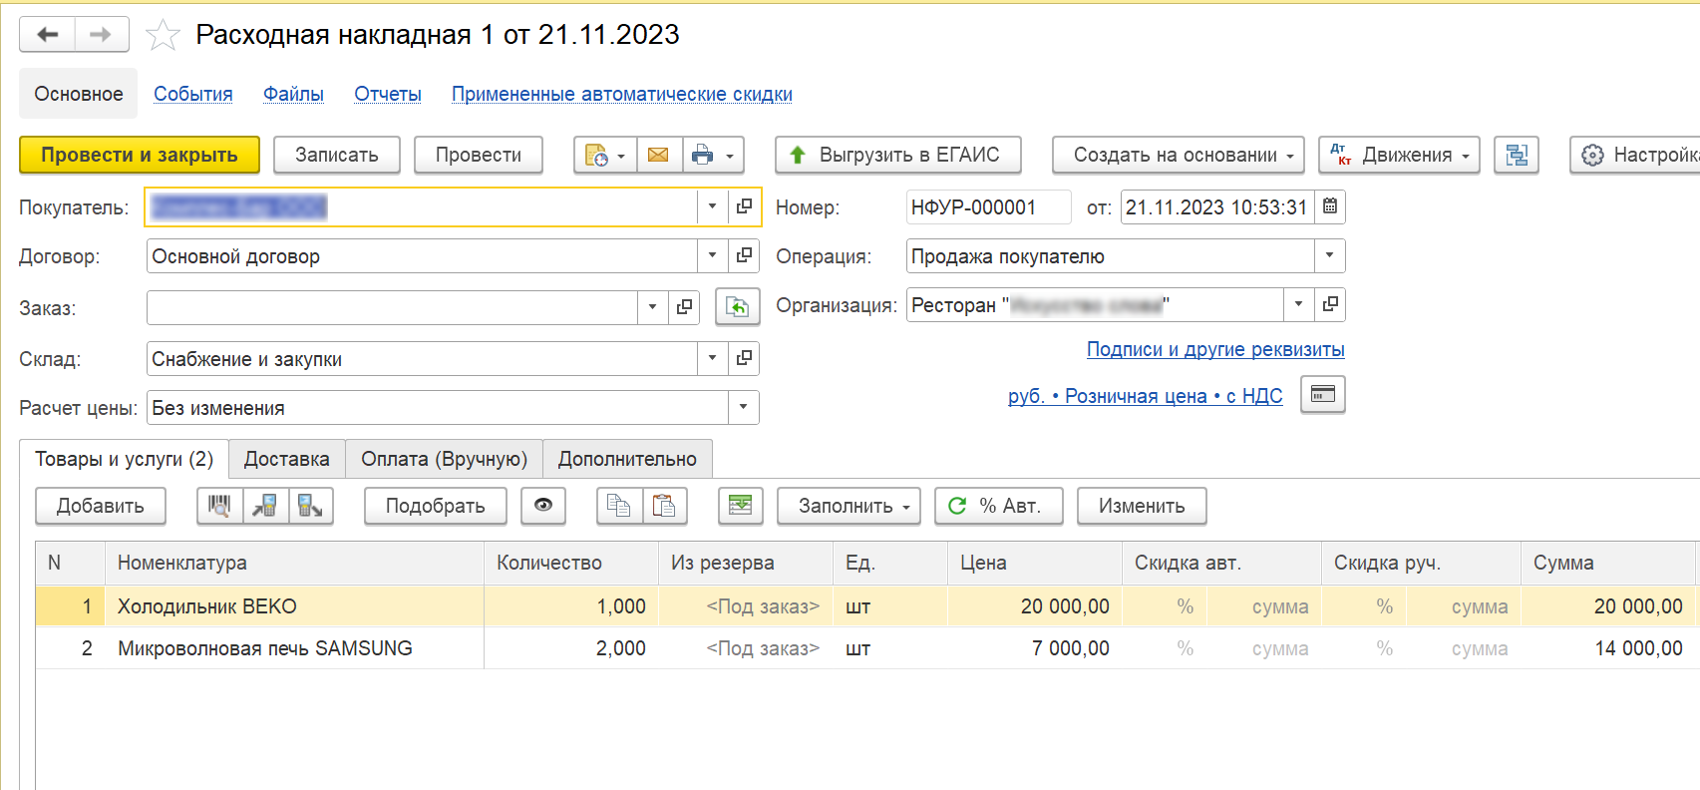Expand the Договор dropdown arrow

[712, 255]
